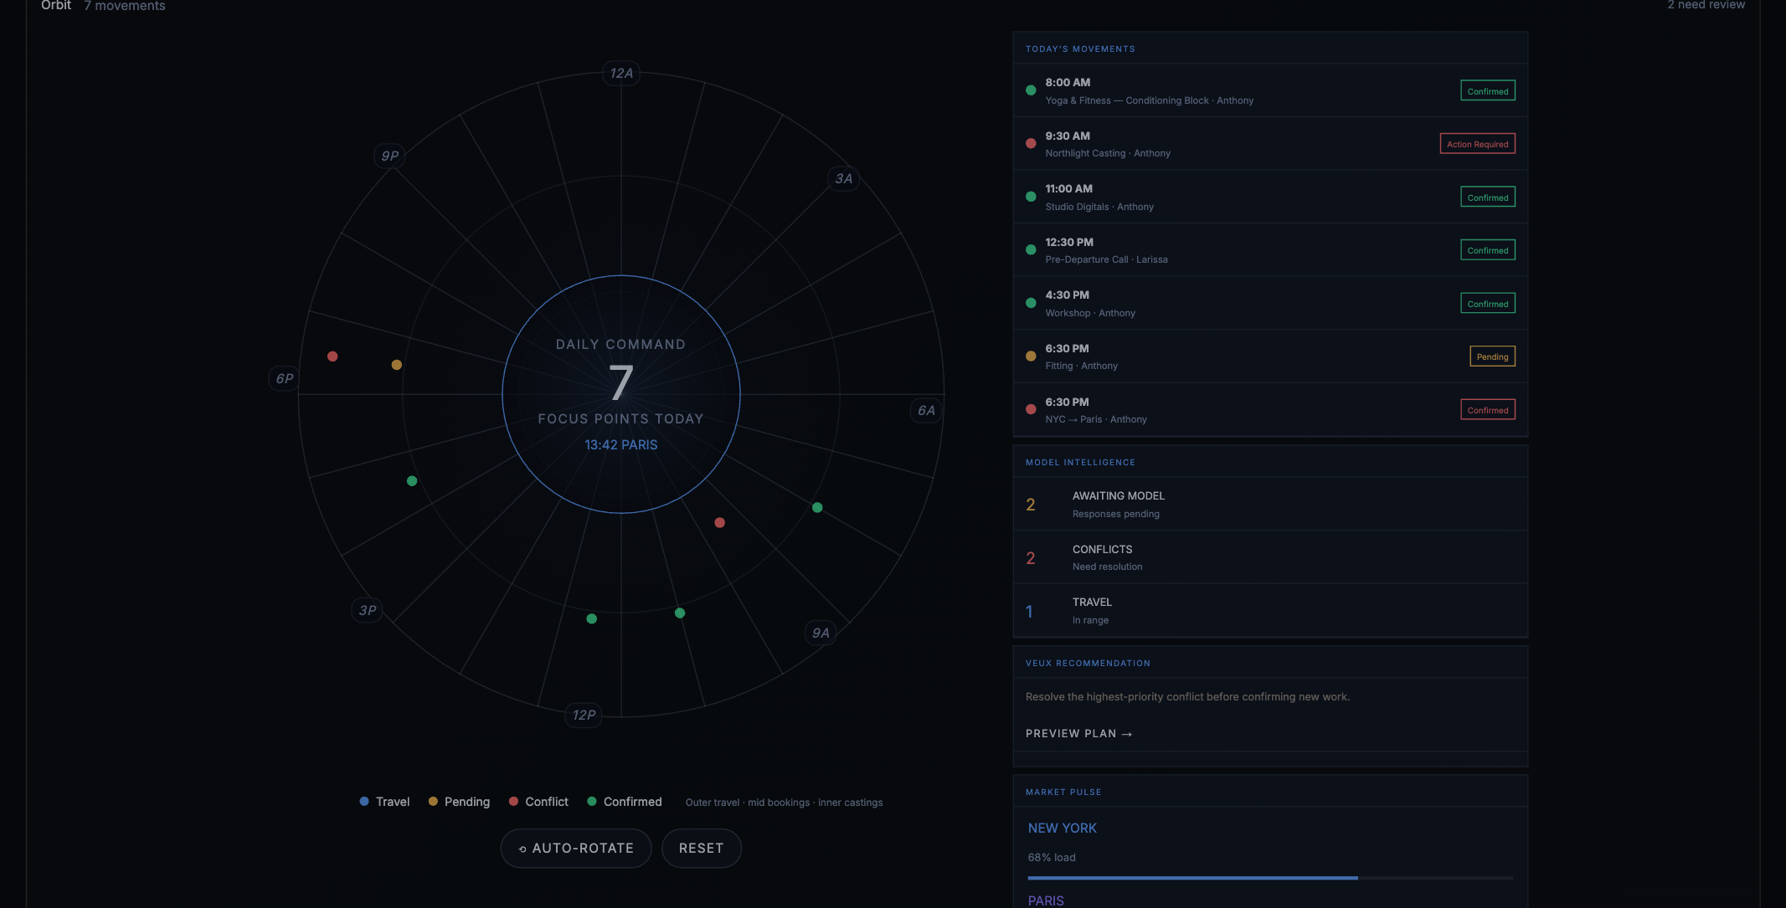Click the 9A hour marker on the dial
Viewport: 1786px width, 908px height.
coord(821,633)
